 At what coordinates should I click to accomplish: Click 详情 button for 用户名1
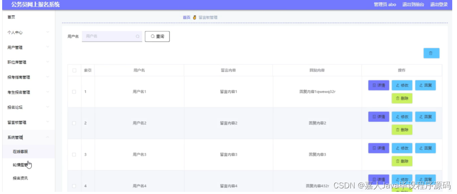point(379,85)
